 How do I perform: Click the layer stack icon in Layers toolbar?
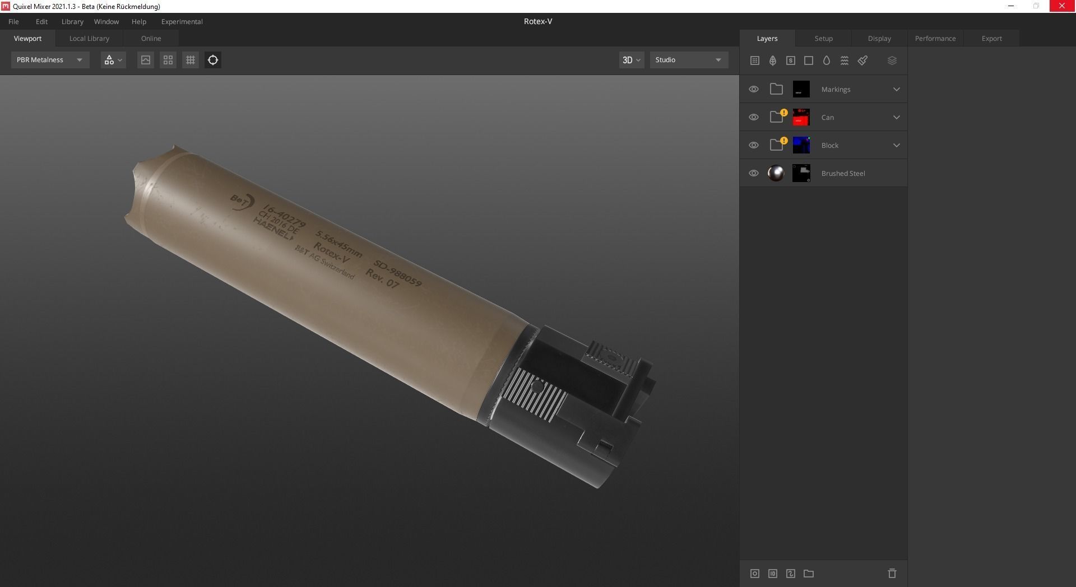coord(892,60)
